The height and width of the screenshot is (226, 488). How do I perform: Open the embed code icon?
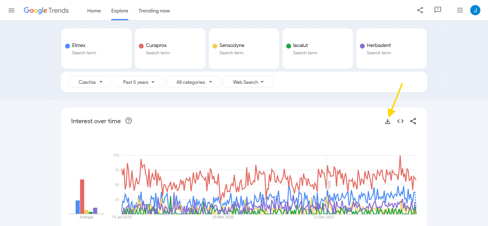[400, 121]
